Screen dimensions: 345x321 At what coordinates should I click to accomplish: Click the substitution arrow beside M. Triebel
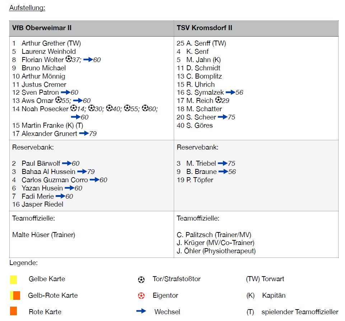(223, 163)
